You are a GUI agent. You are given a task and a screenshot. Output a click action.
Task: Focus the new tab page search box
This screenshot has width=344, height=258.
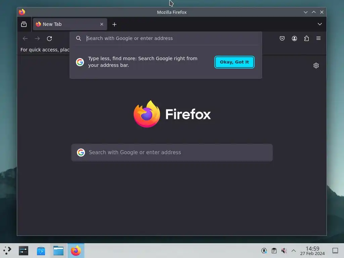click(x=172, y=153)
